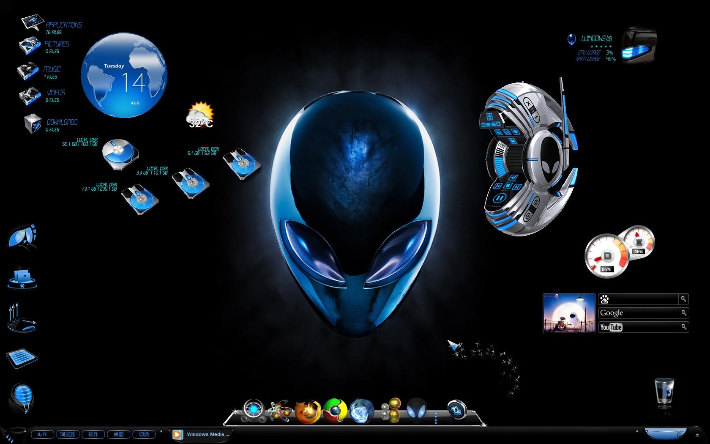This screenshot has width=710, height=444.
Task: Open the Music folder icon
Action: [28, 71]
